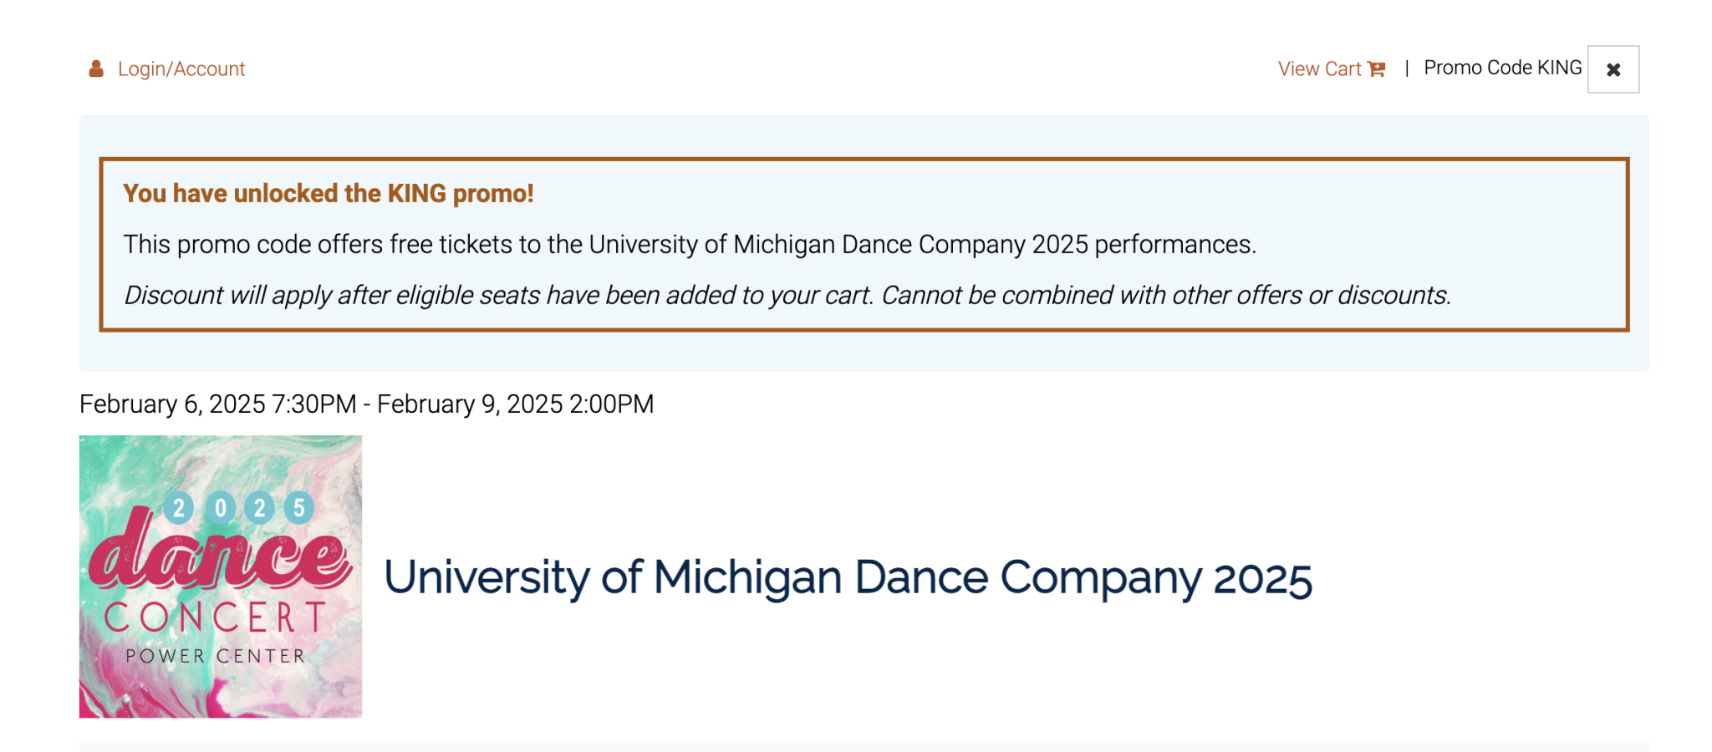The height and width of the screenshot is (752, 1712).
Task: Click the Promo Code KING label
Action: 1502,68
